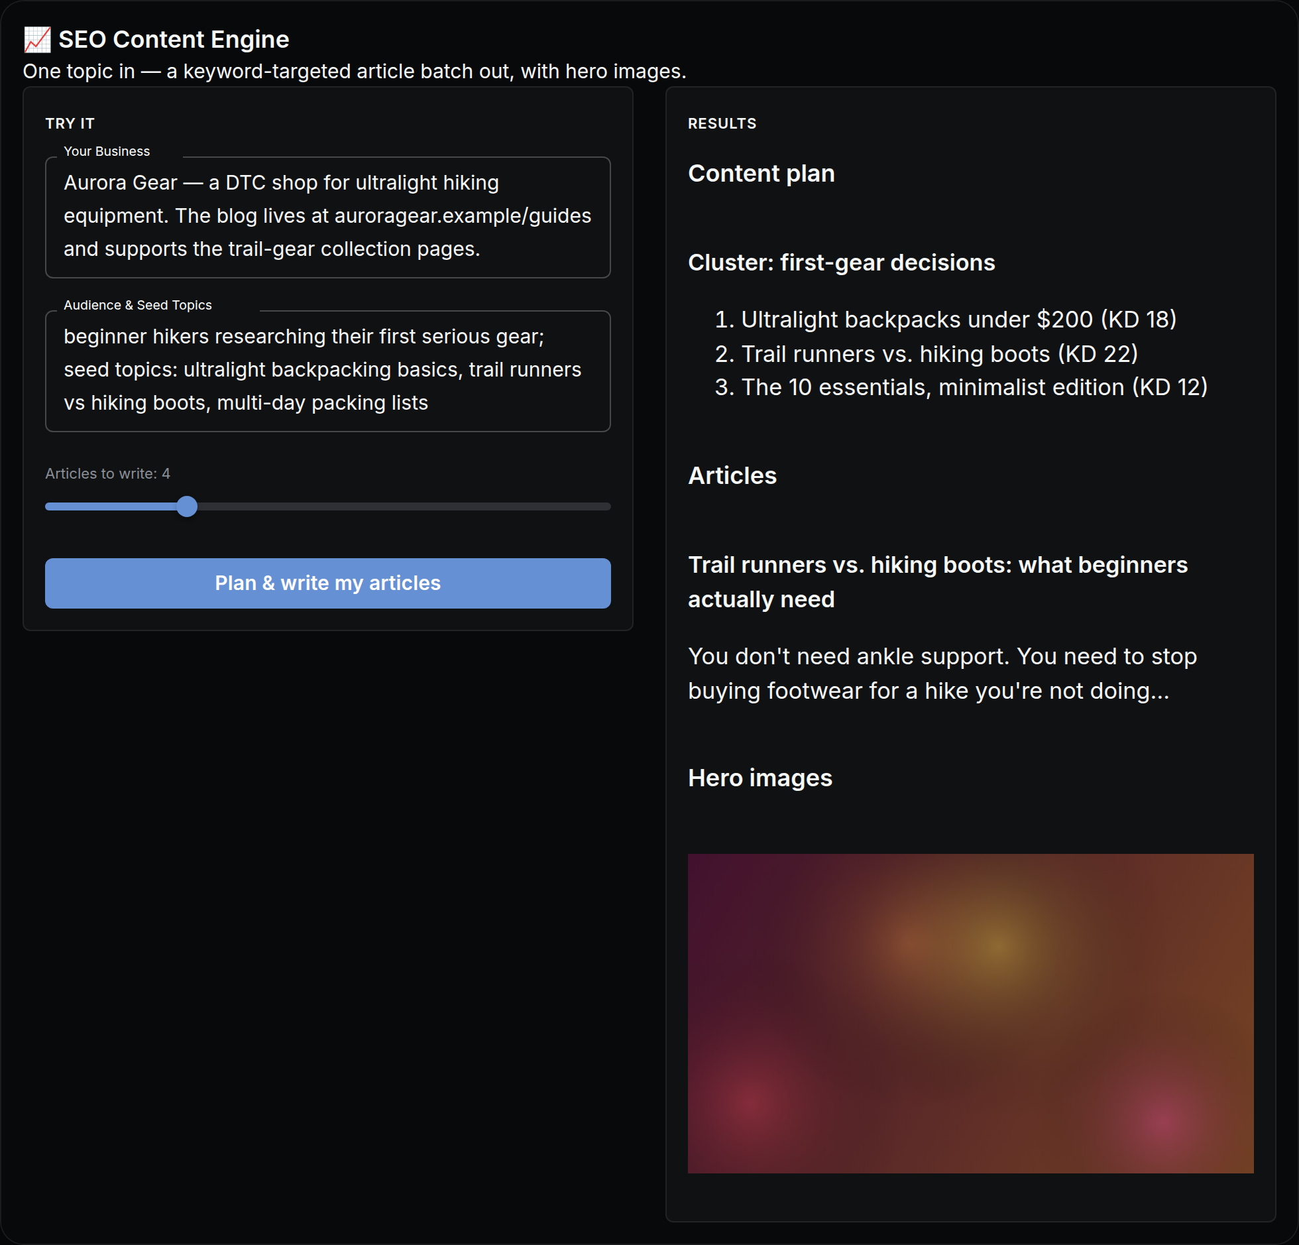Click the 'Ultralight backpacks under $200 (KD 18)' item
Image resolution: width=1299 pixels, height=1245 pixels.
click(x=958, y=320)
